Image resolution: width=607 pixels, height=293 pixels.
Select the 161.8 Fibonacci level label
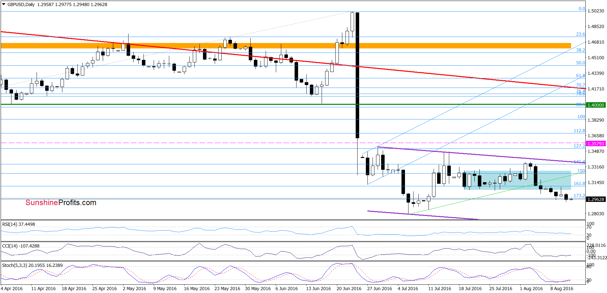(x=579, y=183)
